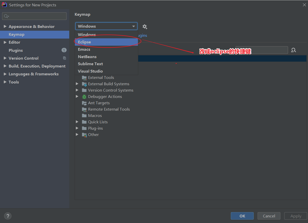Click the Cancel button
The image size is (308, 223).
tap(269, 216)
